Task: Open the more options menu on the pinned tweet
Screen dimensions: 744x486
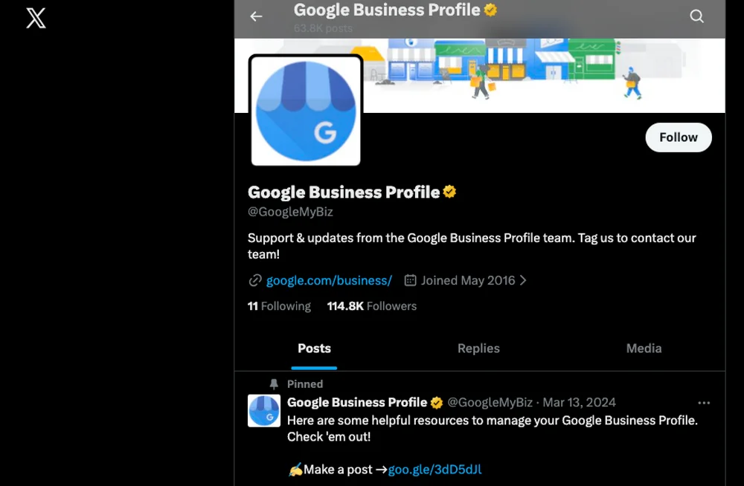Action: tap(704, 402)
